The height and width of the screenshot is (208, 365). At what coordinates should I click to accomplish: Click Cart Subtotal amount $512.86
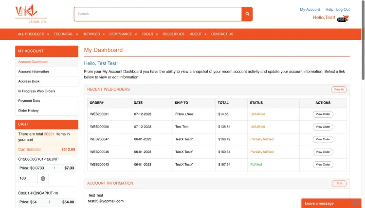[68, 150]
